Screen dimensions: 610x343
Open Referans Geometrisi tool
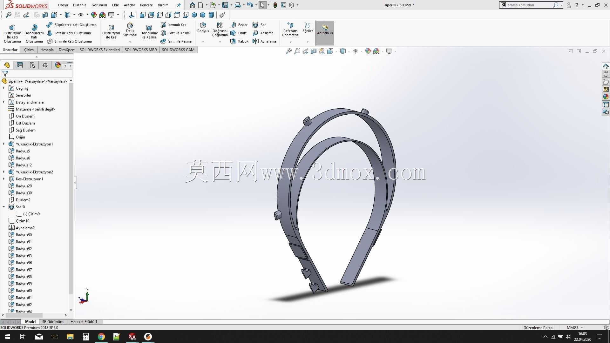point(290,30)
